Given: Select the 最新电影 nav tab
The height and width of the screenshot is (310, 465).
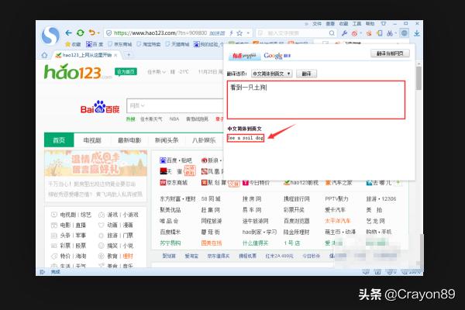Looking at the screenshot, I should coord(129,140).
